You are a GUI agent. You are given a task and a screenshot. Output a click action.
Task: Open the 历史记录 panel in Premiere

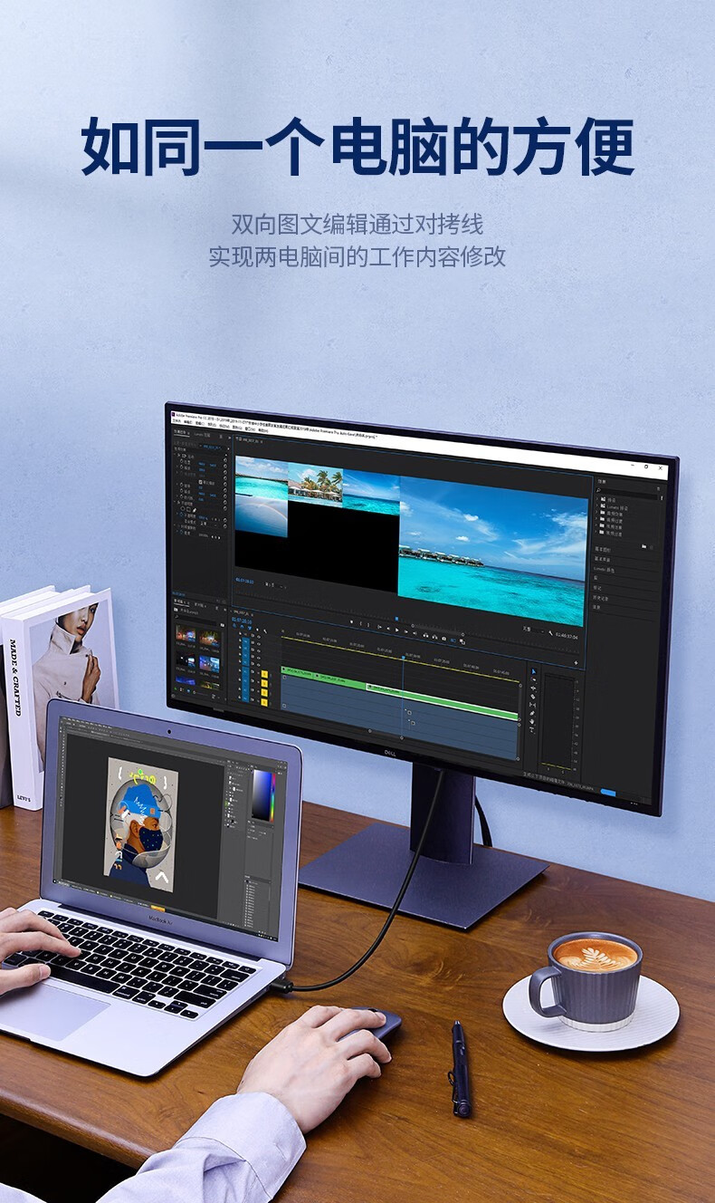[601, 598]
